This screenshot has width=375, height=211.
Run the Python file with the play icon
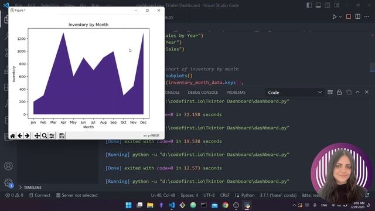click(335, 17)
